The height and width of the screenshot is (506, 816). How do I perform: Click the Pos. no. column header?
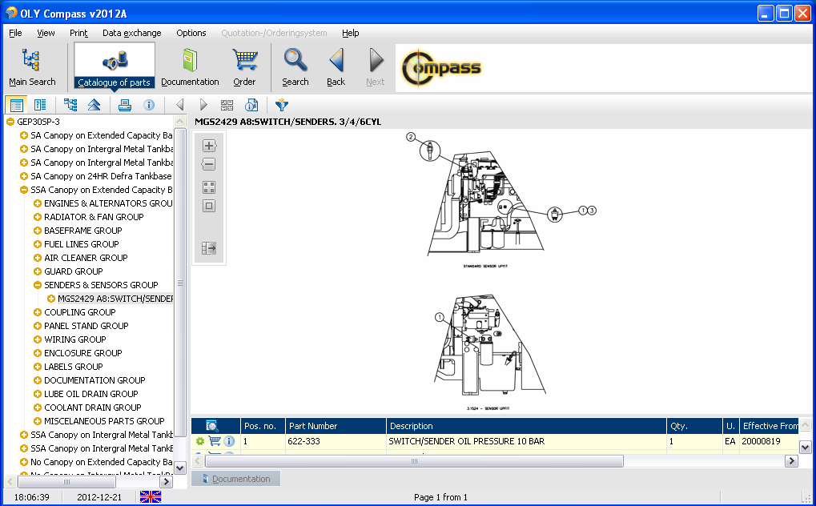coord(263,427)
